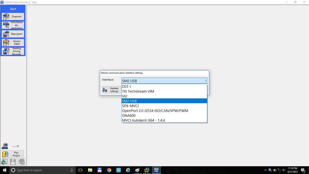
Task: Click the device tray icon beside battery
Action: (270, 170)
